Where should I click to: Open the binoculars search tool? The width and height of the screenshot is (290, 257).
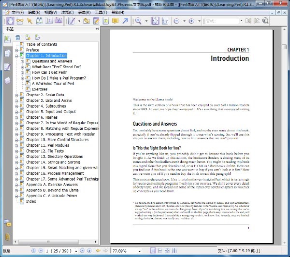tap(39, 21)
